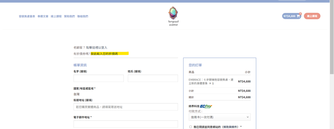
Task: Check the 我已閱讀並同意 terms checkbox
Action: point(190,127)
